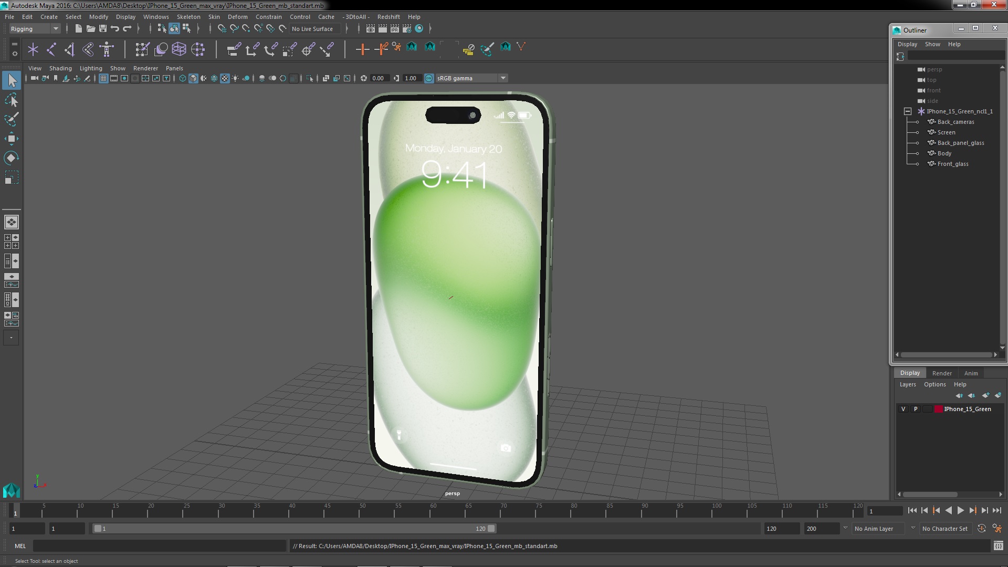This screenshot has width=1008, height=567.
Task: Redo the action arrow icon
Action: [127, 29]
